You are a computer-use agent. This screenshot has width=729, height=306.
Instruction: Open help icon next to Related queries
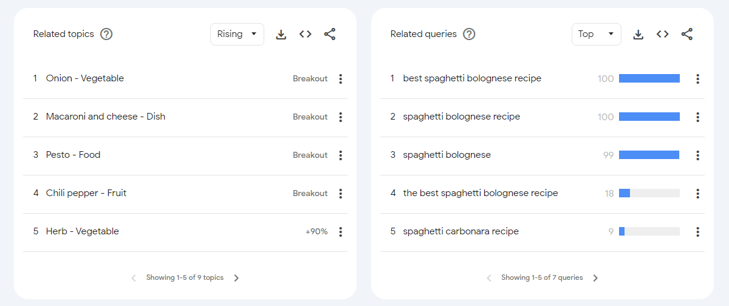pos(469,34)
